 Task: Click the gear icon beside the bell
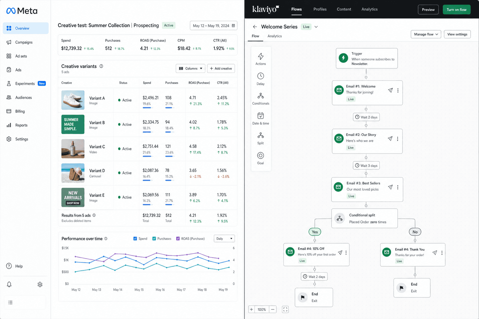(x=40, y=284)
